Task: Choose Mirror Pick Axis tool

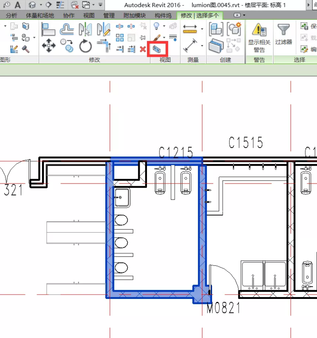Action: tap(85, 30)
